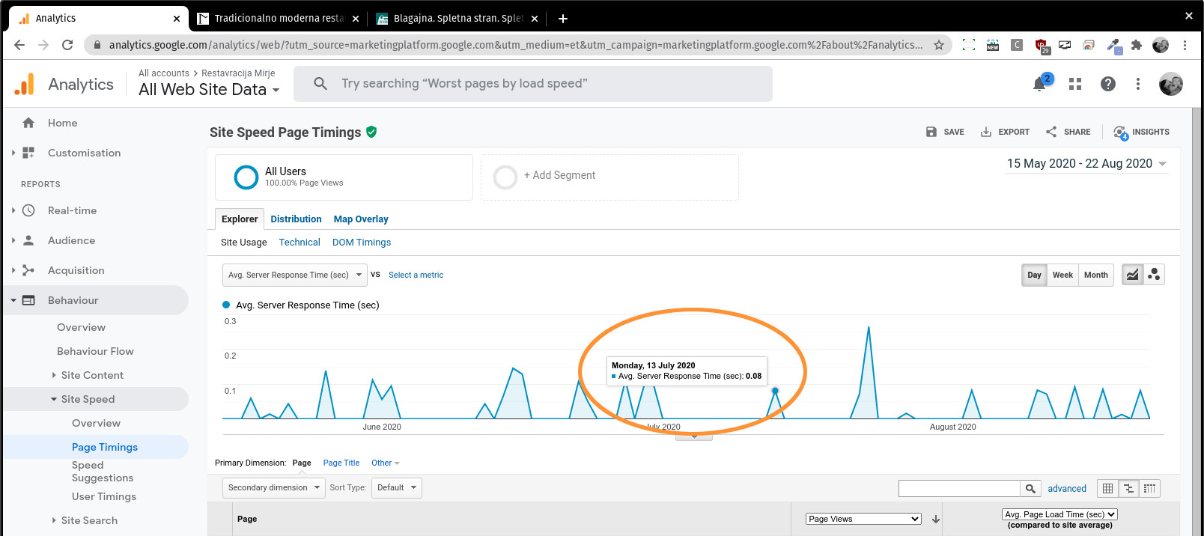The width and height of the screenshot is (1204, 536).
Task: Open the Page Views column selector
Action: click(863, 519)
